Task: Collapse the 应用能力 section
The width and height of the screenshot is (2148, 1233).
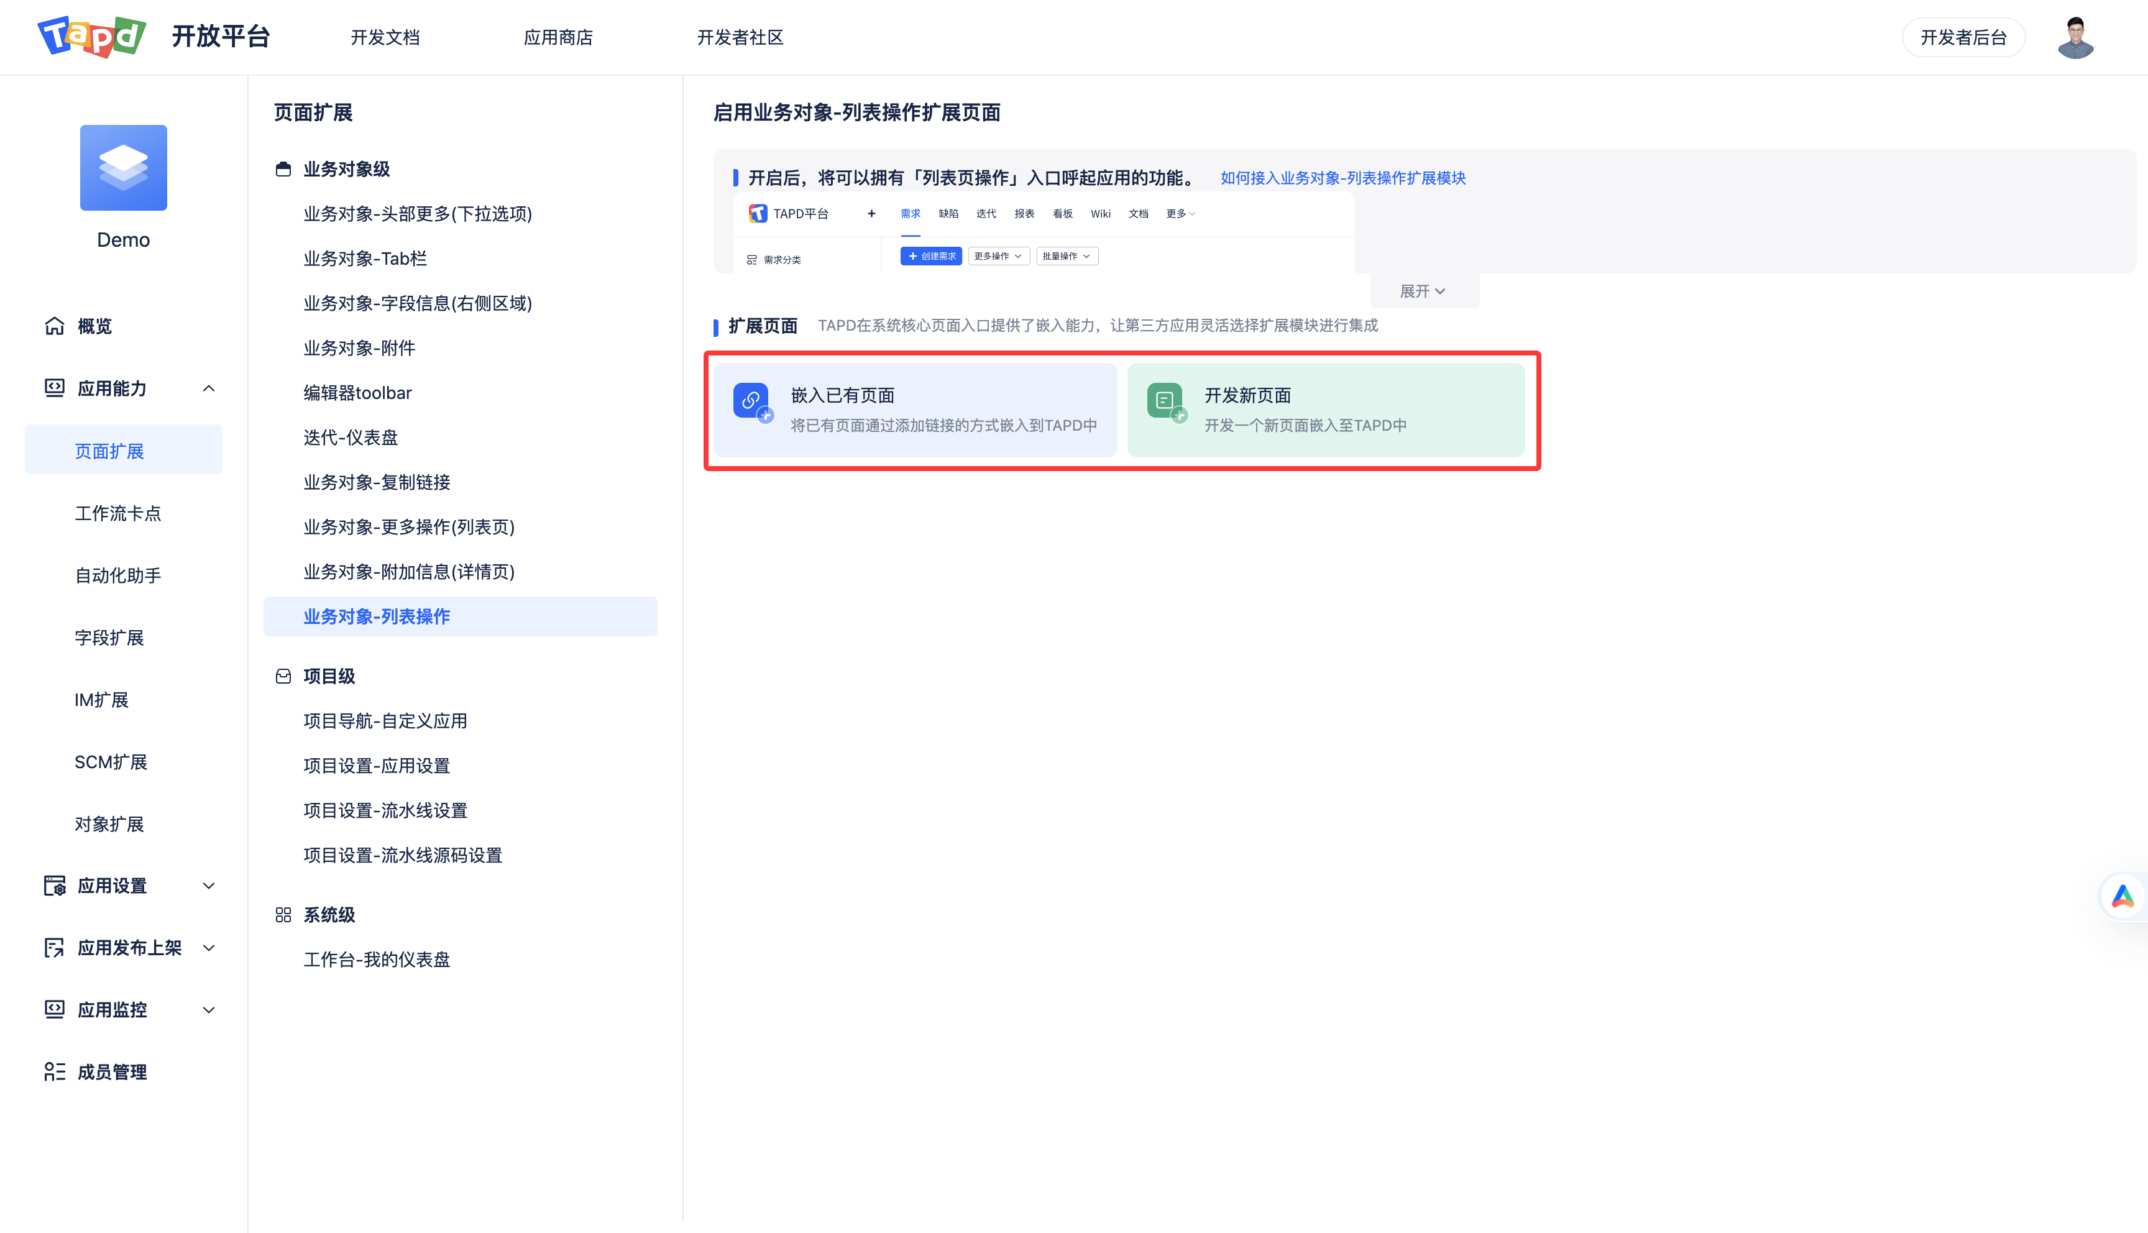Action: 209,388
